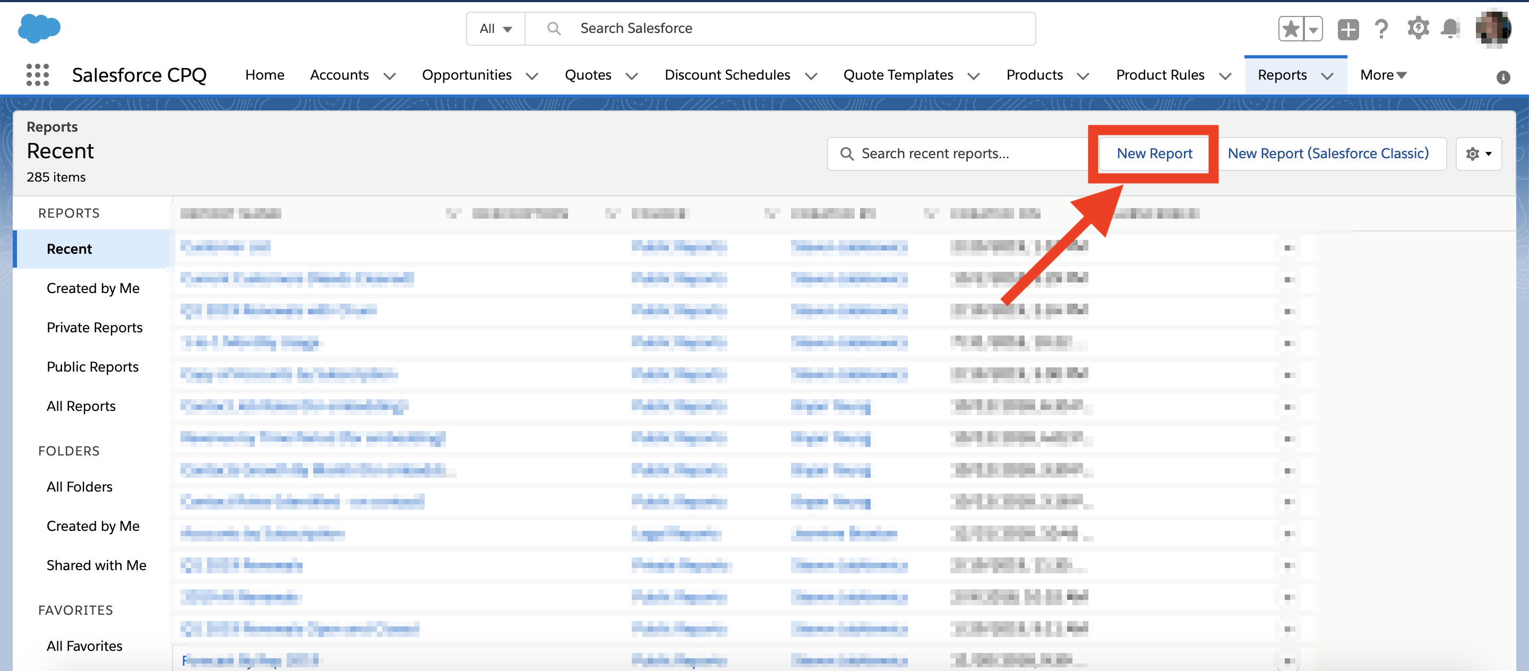Click the Favorites star icon
Viewport: 1529px width, 671px height.
coord(1291,29)
